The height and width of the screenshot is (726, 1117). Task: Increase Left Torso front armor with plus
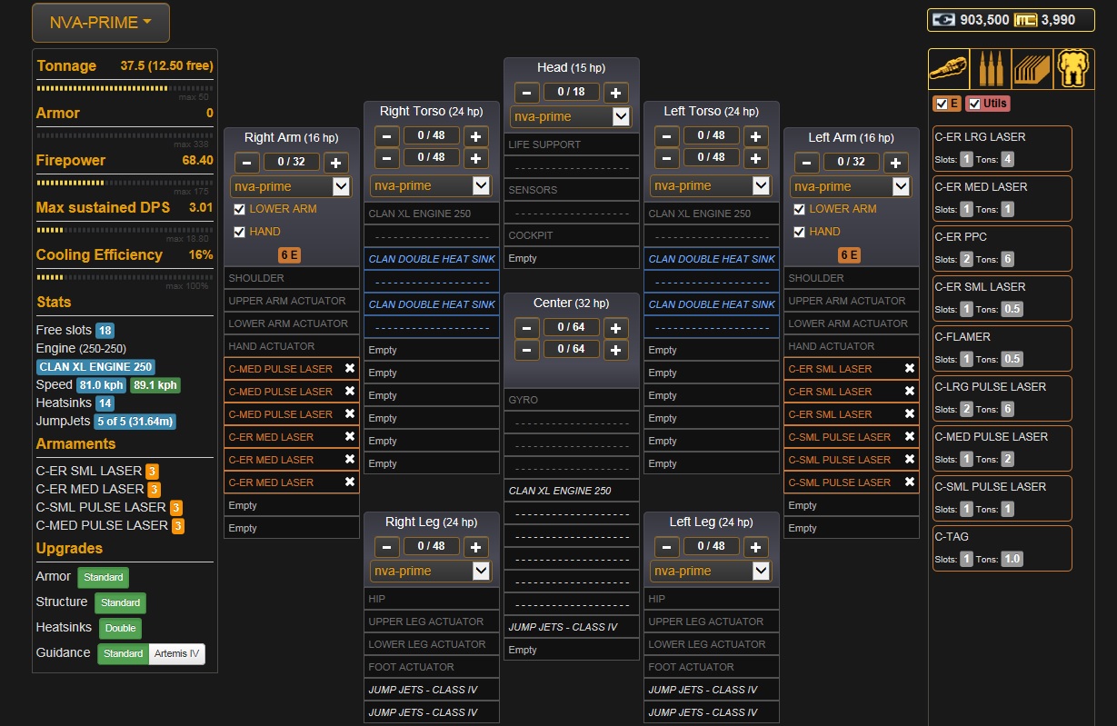(x=755, y=136)
